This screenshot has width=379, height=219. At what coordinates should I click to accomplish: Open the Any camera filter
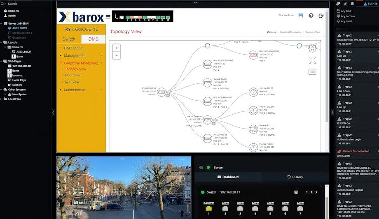click(x=346, y=16)
